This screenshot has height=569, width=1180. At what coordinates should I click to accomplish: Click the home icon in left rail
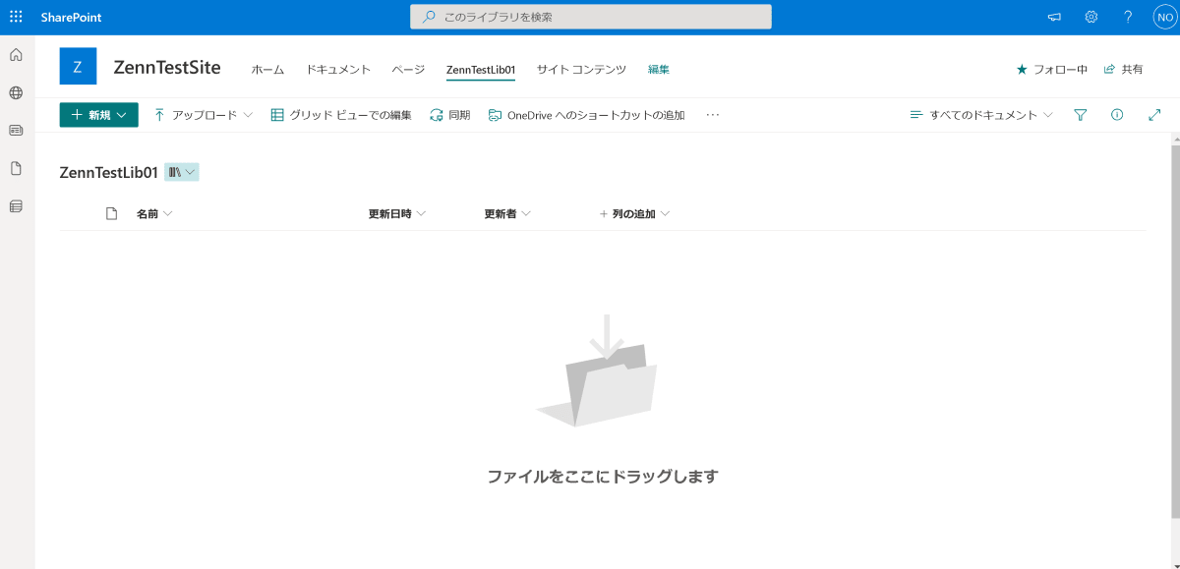16,55
